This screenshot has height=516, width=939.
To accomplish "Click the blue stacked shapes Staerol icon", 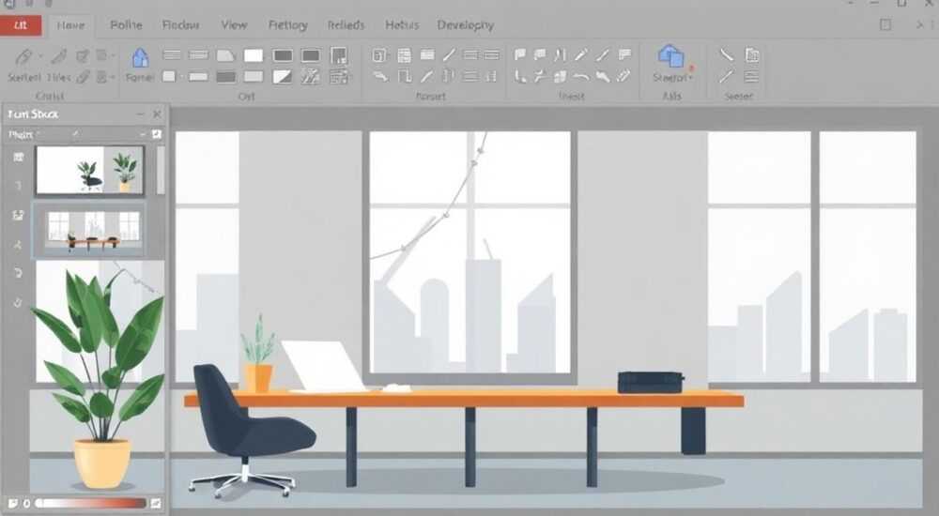I will coord(670,55).
